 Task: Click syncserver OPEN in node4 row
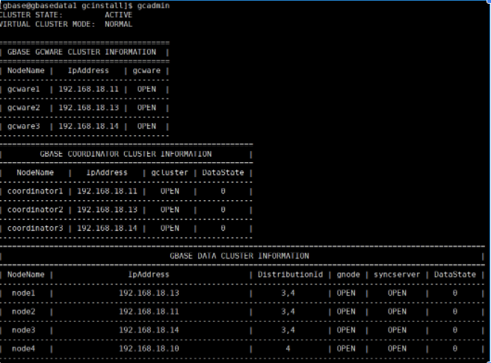click(397, 349)
